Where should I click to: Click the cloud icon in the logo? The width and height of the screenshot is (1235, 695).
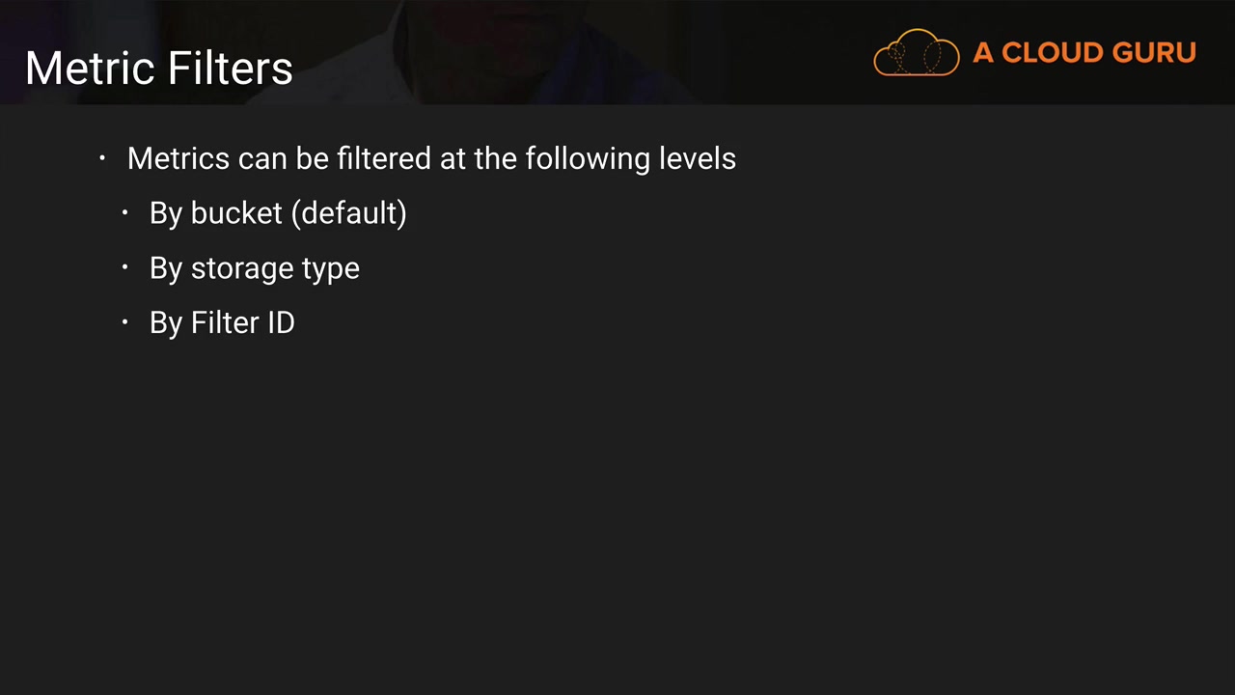[916, 53]
